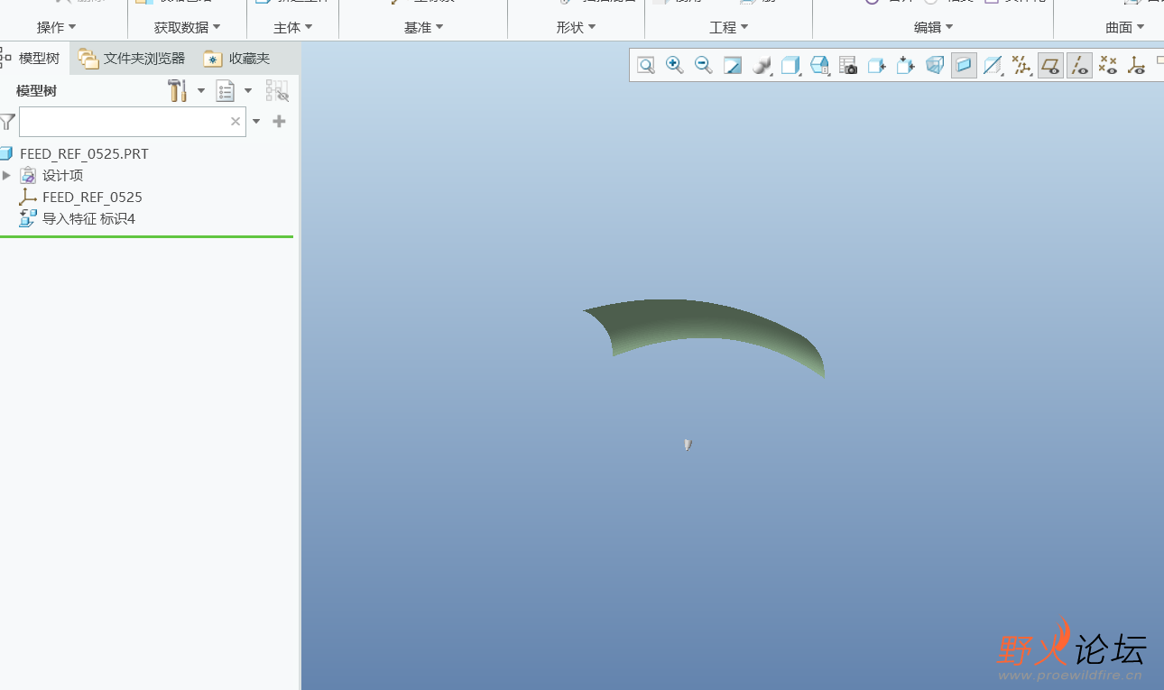Open the 工程 group dropdown
The width and height of the screenshot is (1164, 690).
pos(729,27)
